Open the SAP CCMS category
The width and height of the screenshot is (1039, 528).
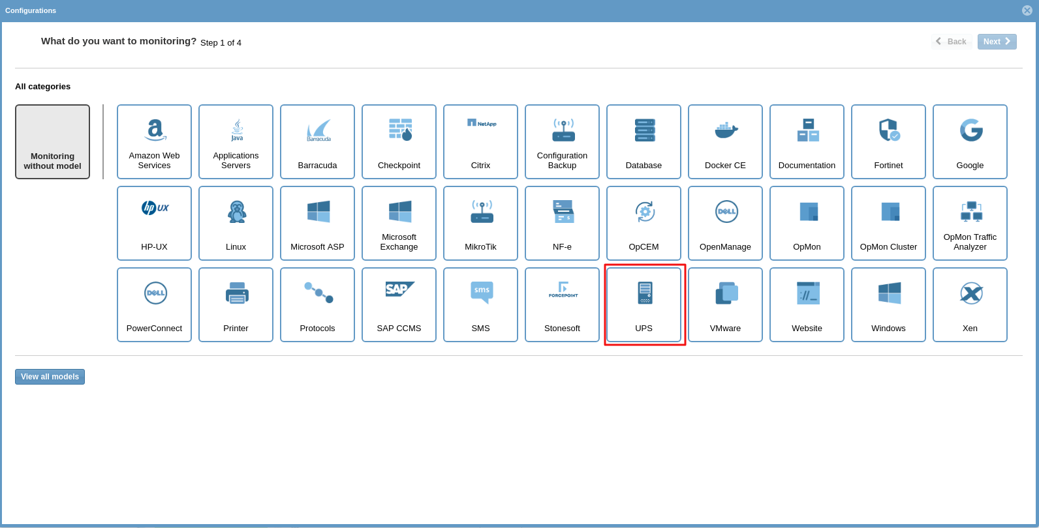(399, 304)
